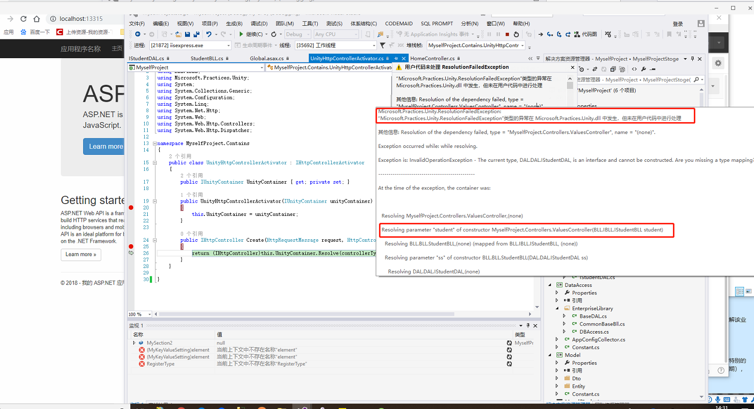Toggle the breakpoint on line 20

coord(130,207)
